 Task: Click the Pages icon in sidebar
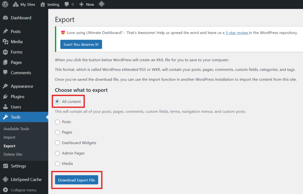(x=5, y=62)
